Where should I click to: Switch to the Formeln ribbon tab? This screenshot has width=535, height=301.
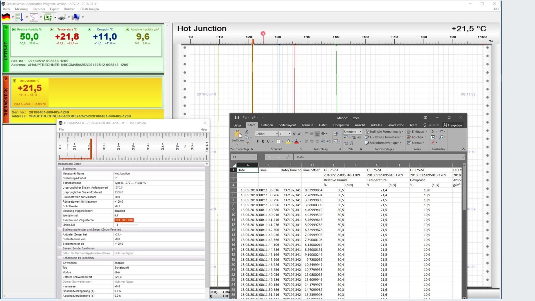(x=307, y=125)
